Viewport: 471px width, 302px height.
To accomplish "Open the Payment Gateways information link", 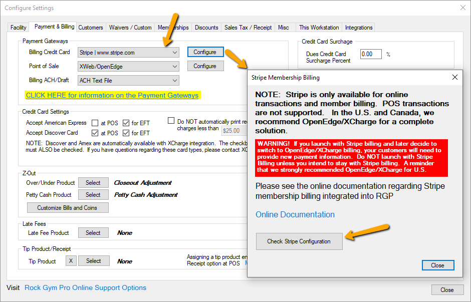I will pyautogui.click(x=112, y=96).
